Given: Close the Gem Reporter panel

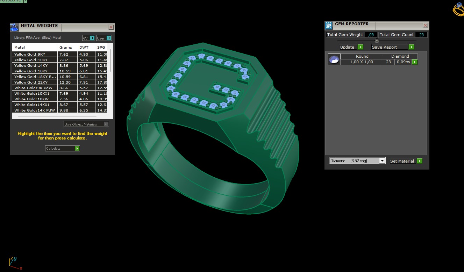Looking at the screenshot, I should 425,25.
